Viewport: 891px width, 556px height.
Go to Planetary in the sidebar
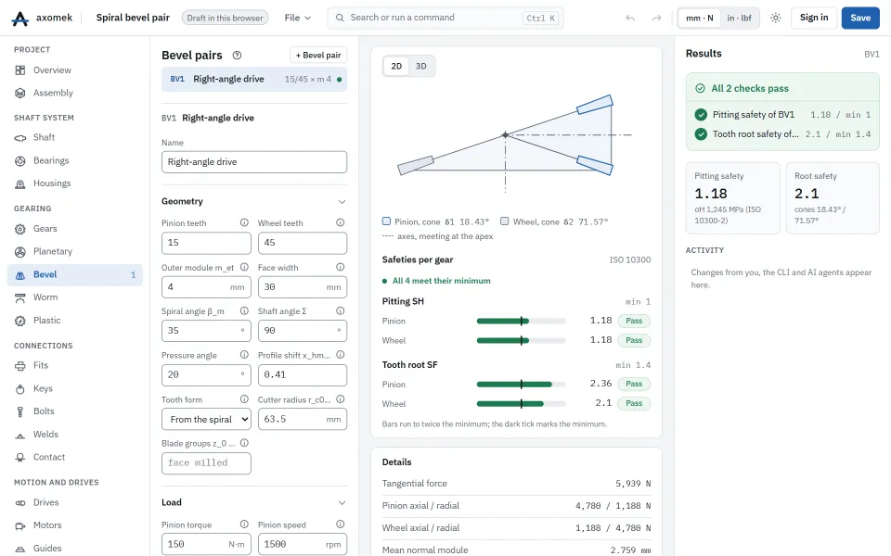(x=75, y=251)
